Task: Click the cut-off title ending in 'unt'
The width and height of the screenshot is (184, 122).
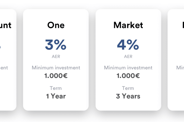Action: 6,25
